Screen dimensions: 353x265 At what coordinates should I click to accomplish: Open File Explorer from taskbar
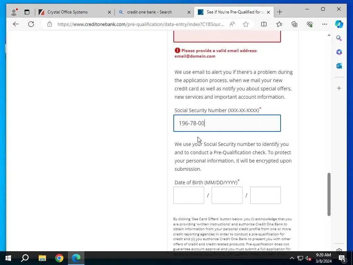coord(42,258)
